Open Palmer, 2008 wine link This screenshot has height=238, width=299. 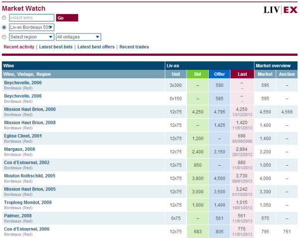(x=18, y=216)
